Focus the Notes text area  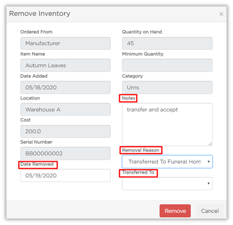tap(167, 124)
